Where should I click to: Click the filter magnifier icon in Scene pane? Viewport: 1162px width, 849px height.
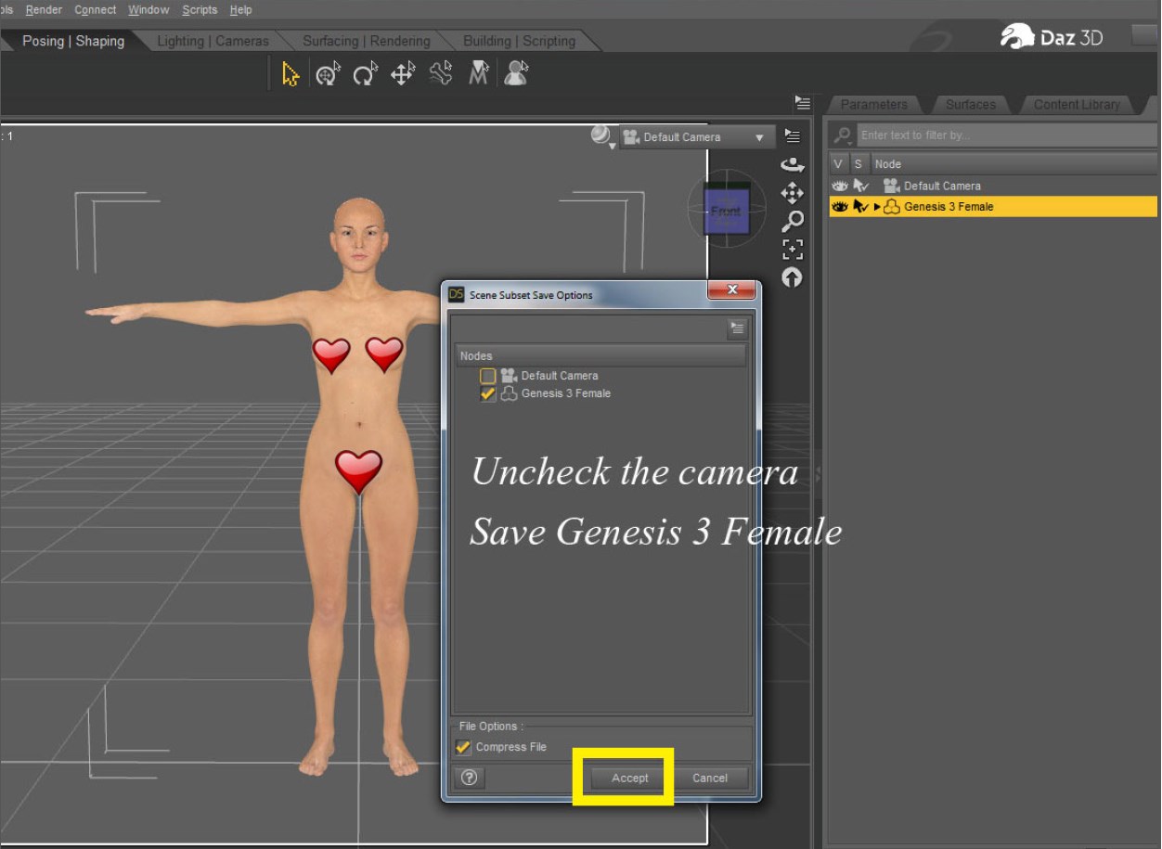pyautogui.click(x=843, y=135)
